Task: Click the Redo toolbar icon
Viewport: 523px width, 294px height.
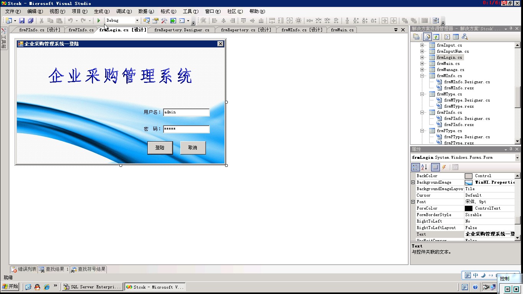Action: 83,21
